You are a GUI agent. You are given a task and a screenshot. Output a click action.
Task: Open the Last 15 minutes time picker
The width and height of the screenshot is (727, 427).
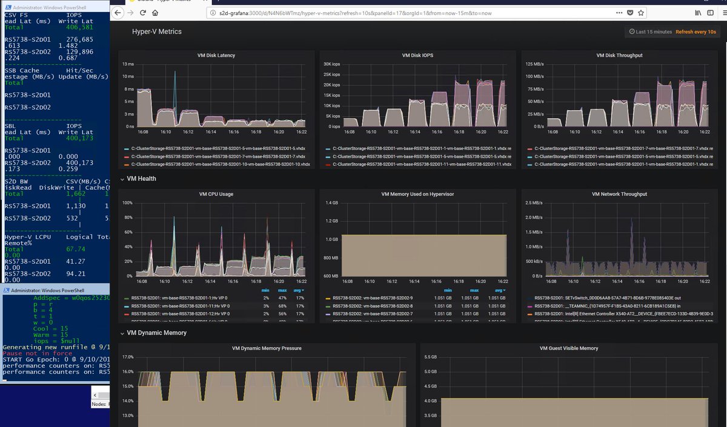click(651, 31)
